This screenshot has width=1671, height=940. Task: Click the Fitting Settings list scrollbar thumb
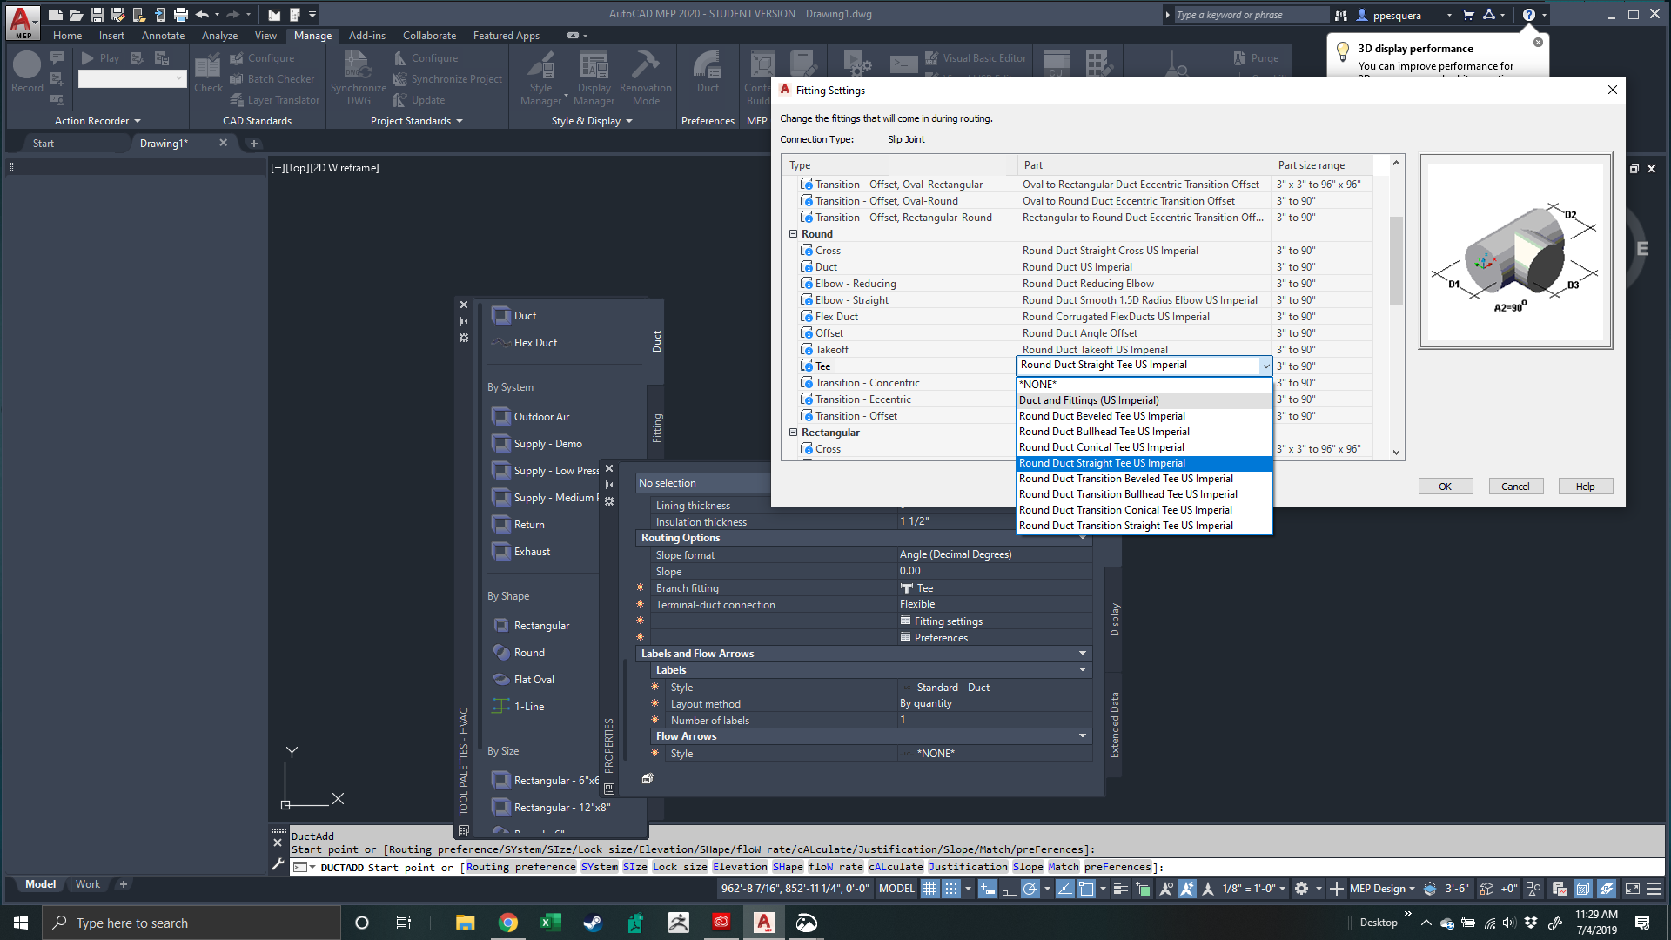[x=1396, y=260]
